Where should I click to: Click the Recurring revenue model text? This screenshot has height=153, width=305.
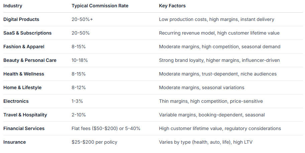point(187,33)
